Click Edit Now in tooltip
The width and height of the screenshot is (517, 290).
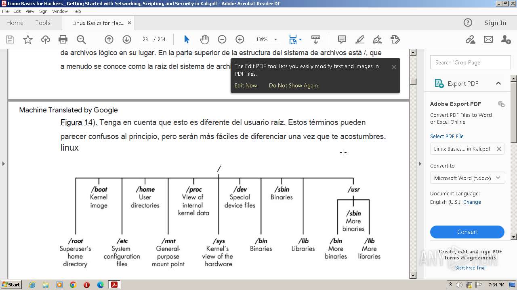(x=246, y=85)
